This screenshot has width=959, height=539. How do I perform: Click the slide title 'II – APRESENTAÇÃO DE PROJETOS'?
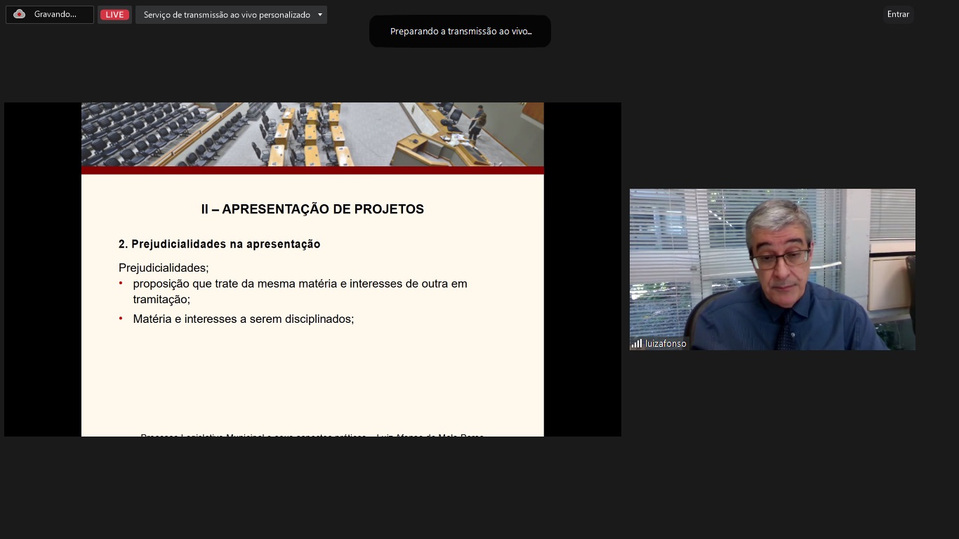click(x=312, y=209)
